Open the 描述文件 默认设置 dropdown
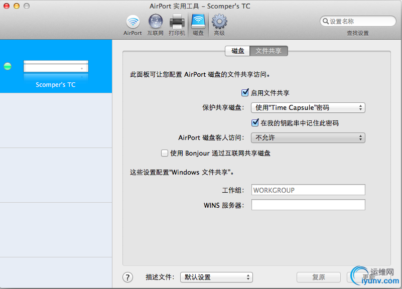402x289 pixels. (x=216, y=277)
